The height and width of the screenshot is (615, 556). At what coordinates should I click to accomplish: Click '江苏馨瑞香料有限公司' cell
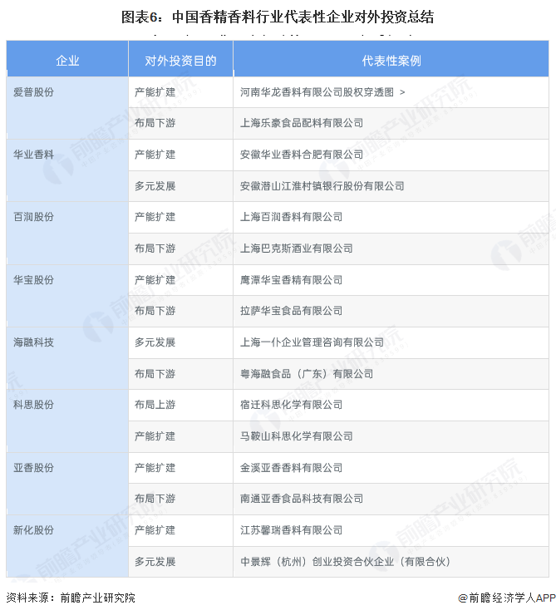pyautogui.click(x=391, y=530)
